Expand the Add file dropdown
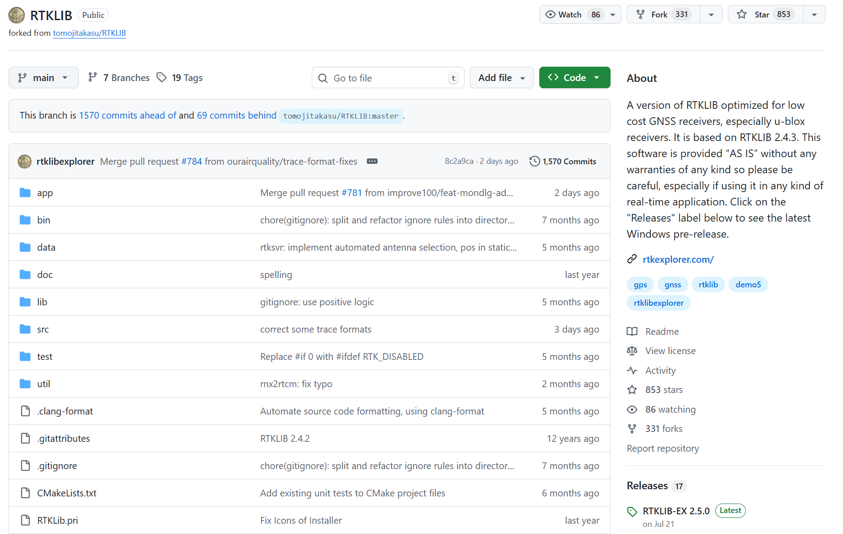The height and width of the screenshot is (534, 843). pyautogui.click(x=501, y=77)
